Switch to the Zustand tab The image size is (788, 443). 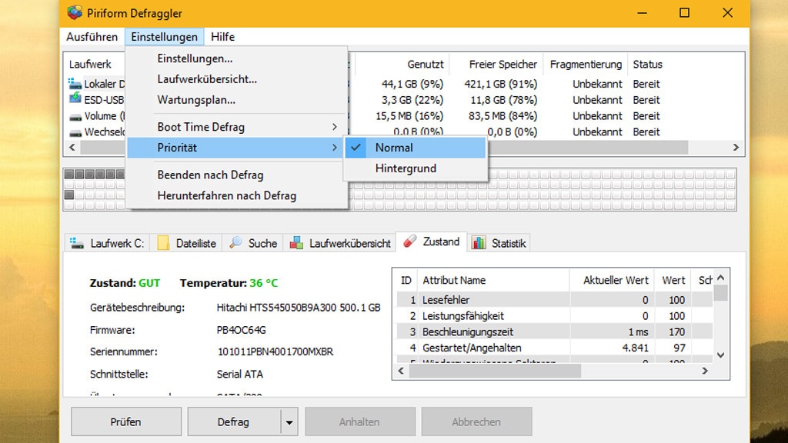pyautogui.click(x=432, y=241)
